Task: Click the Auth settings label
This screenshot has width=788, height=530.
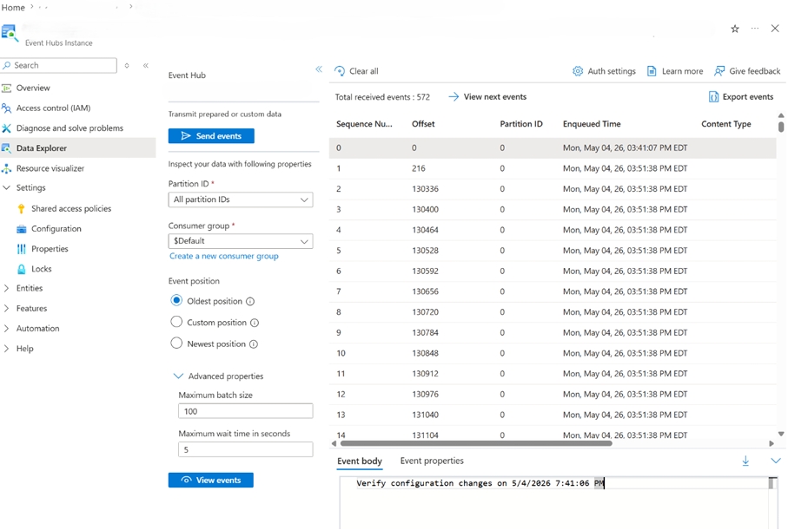Action: coord(612,71)
